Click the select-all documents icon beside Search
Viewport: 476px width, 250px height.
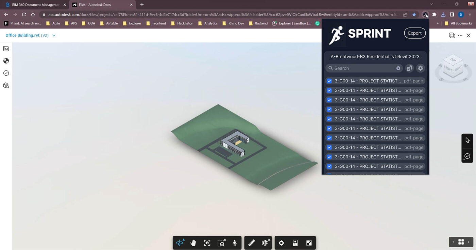point(409,68)
